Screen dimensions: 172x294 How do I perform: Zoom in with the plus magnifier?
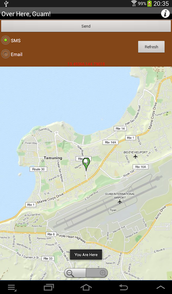103,273
